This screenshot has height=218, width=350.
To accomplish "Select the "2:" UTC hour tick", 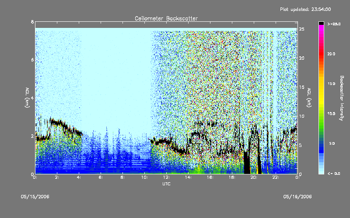I will click(57, 177).
